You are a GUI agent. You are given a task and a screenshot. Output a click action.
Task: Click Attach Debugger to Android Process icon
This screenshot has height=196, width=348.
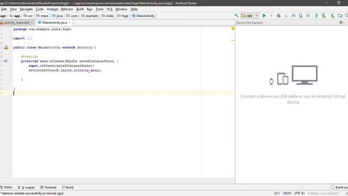(x=301, y=16)
